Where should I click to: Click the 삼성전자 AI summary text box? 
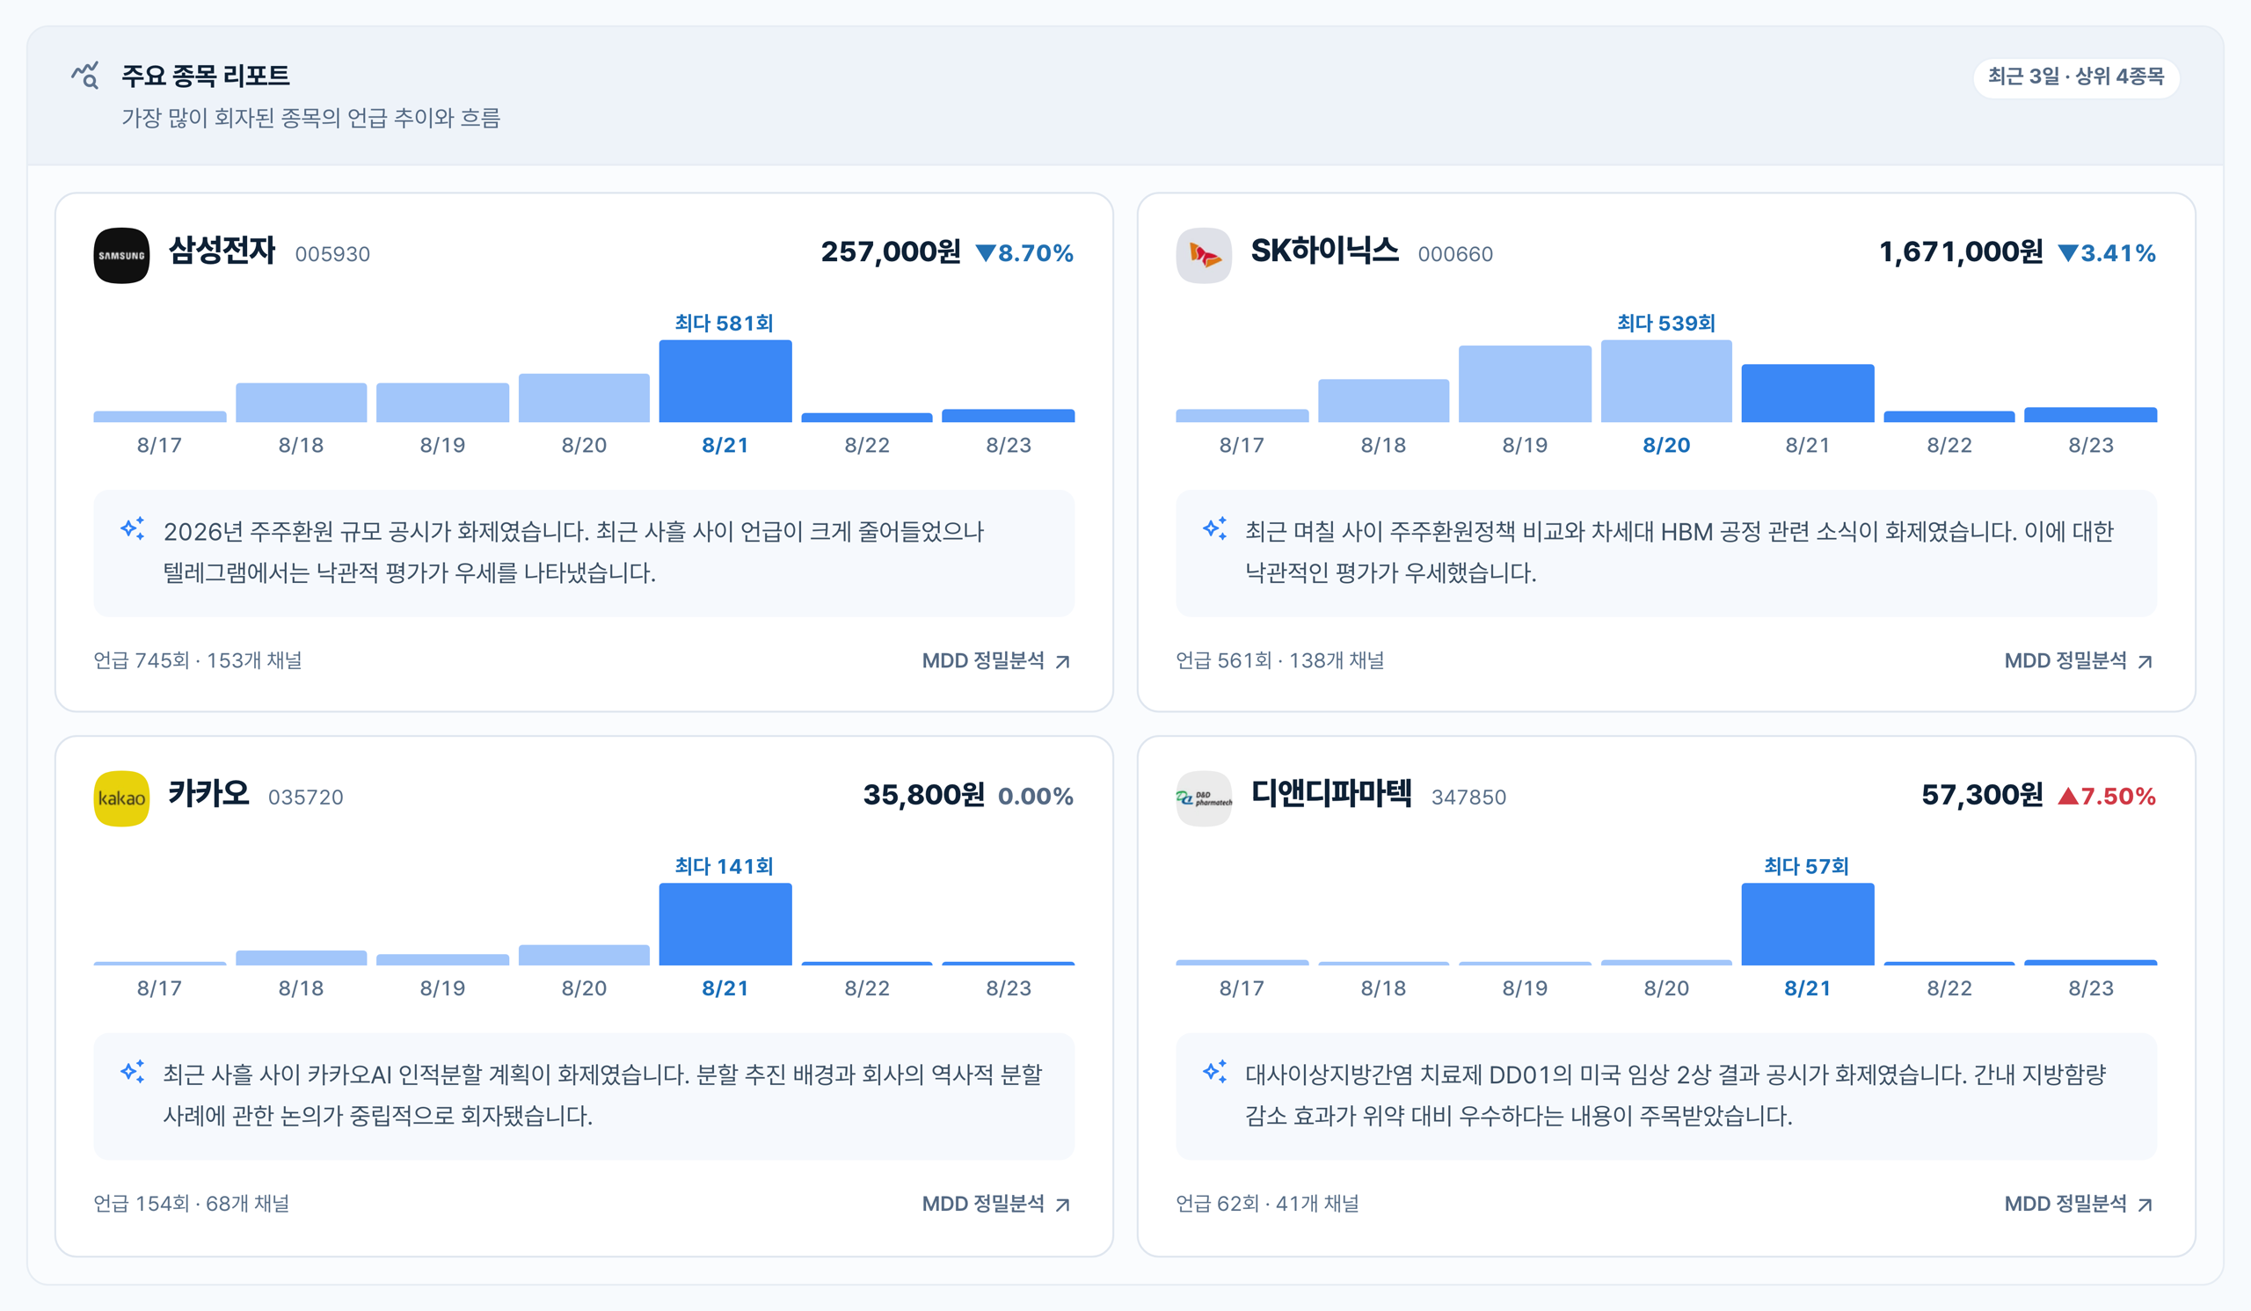click(x=584, y=553)
